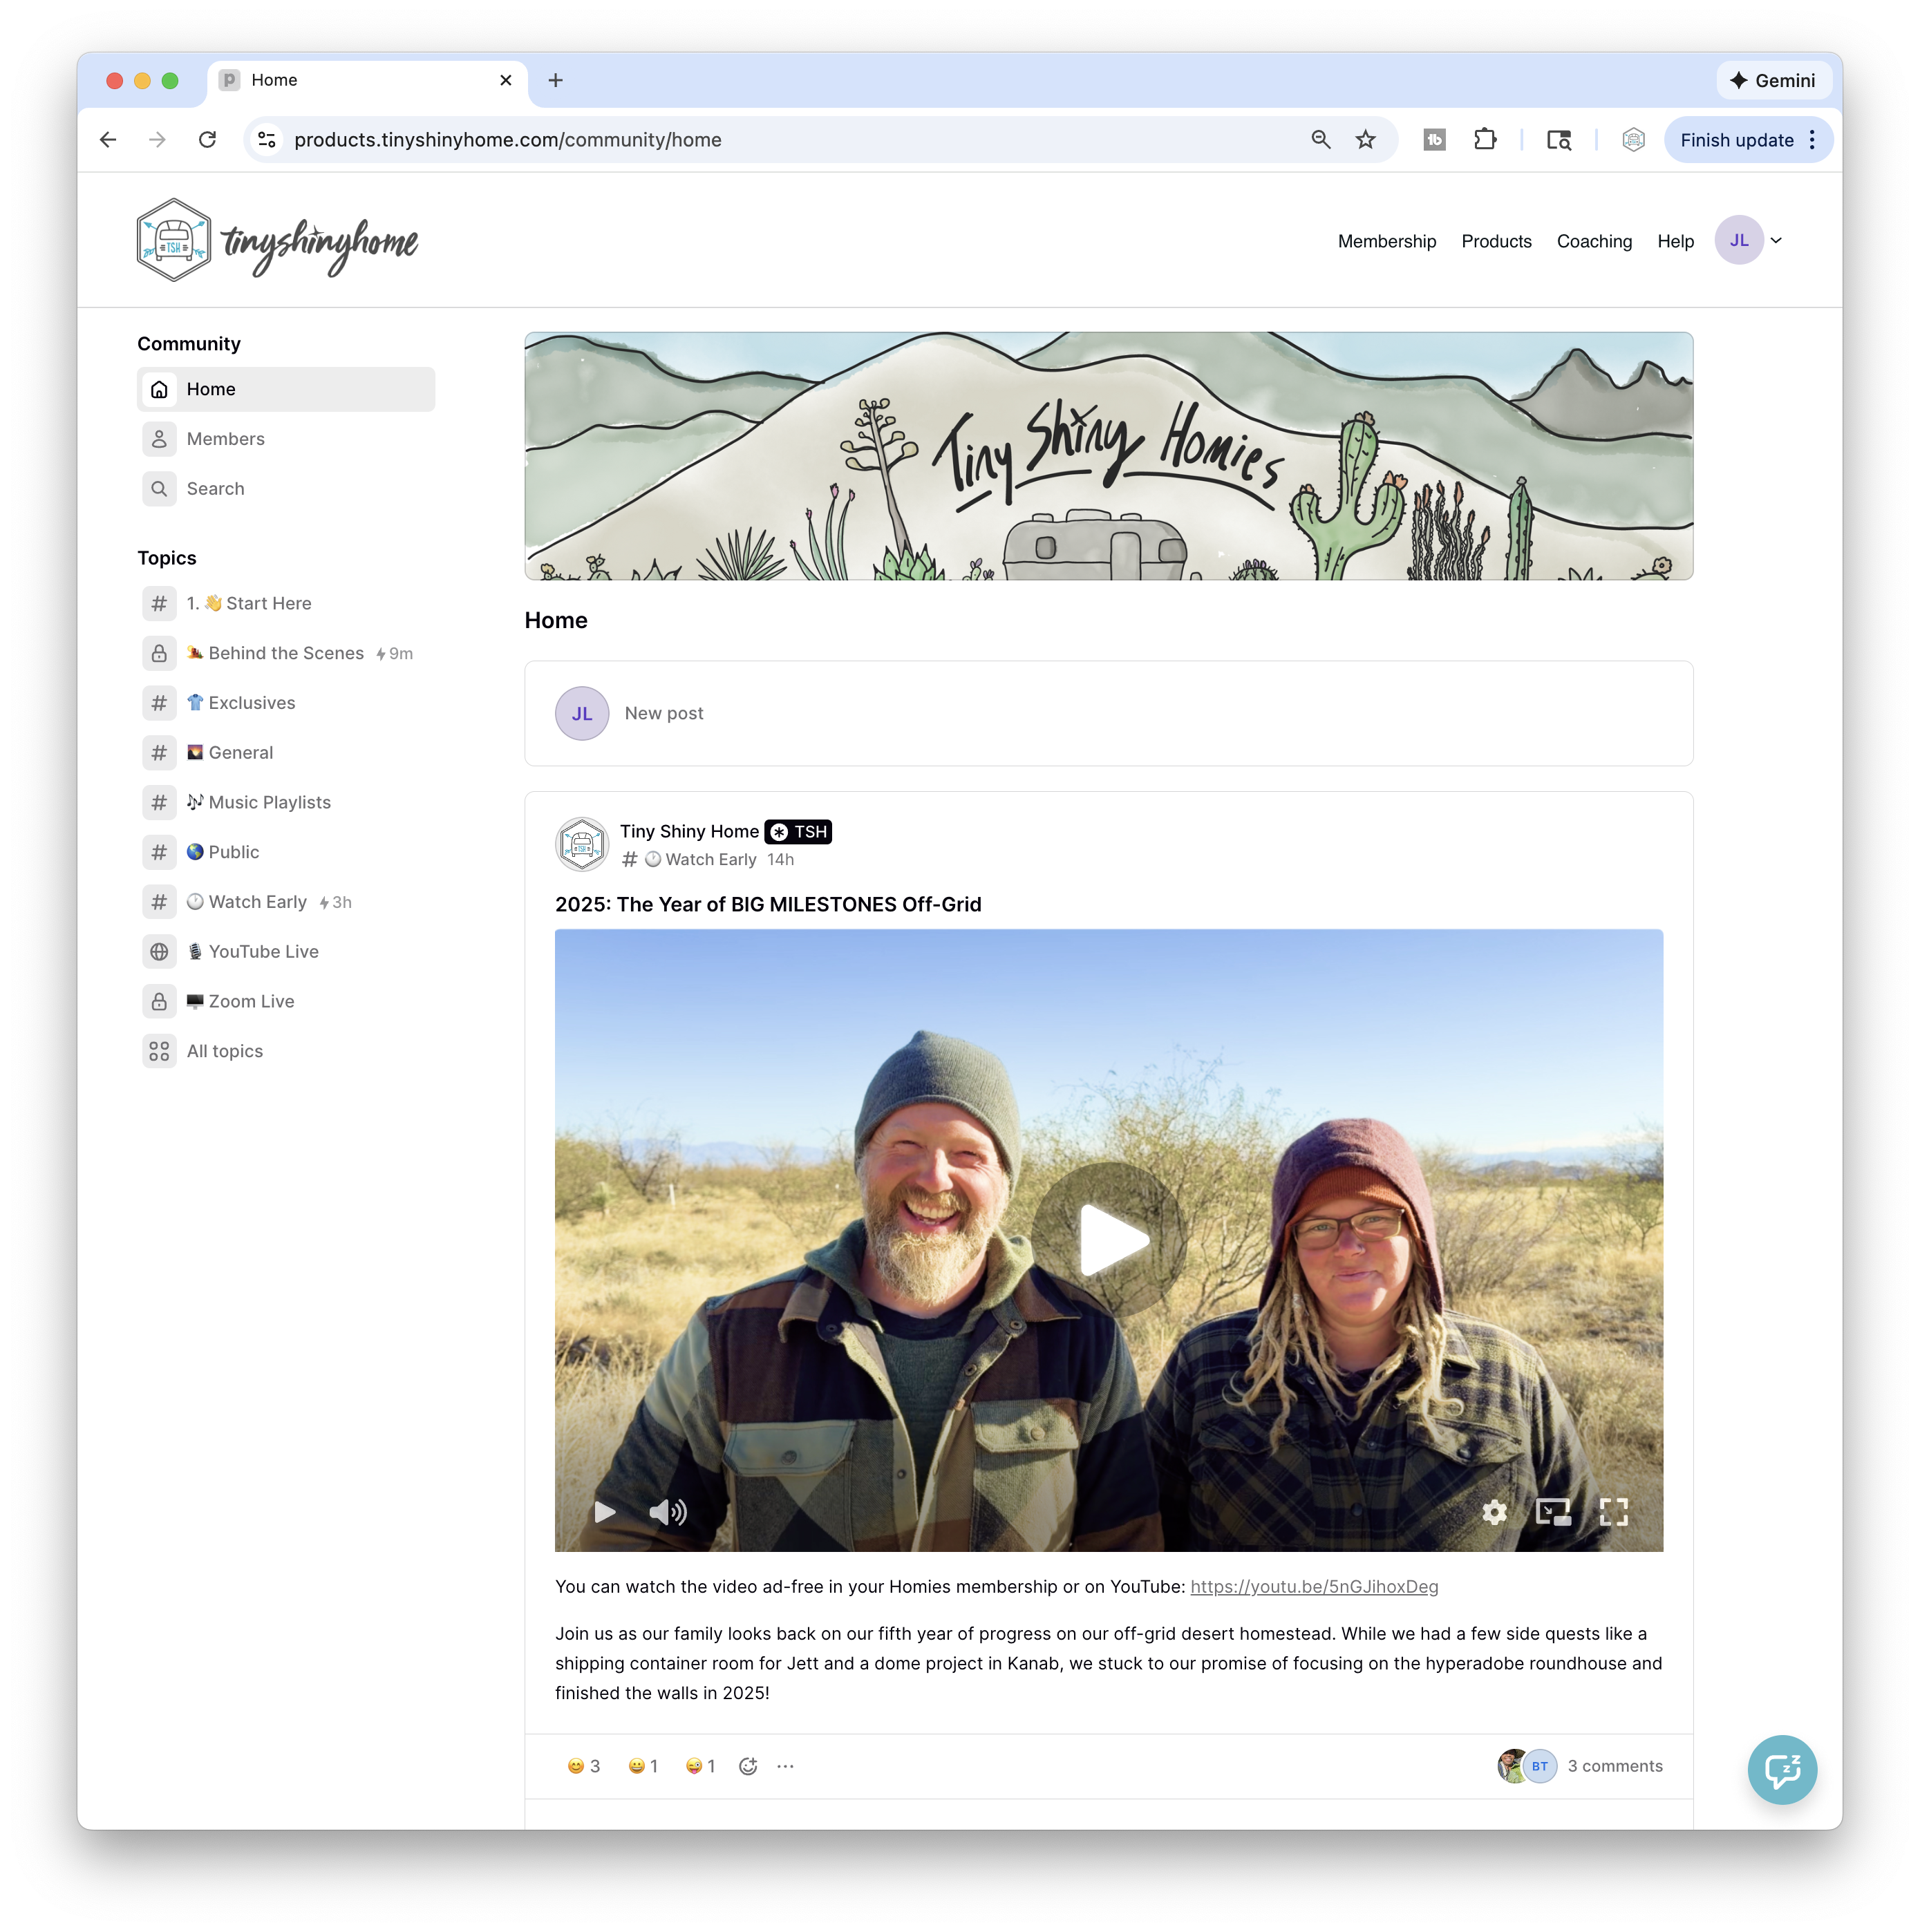Reload the page with refresh icon

pyautogui.click(x=207, y=140)
